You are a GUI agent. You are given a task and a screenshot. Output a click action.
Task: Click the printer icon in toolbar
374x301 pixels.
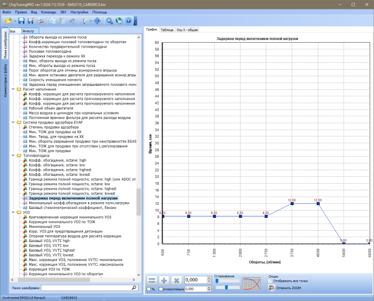point(41,21)
